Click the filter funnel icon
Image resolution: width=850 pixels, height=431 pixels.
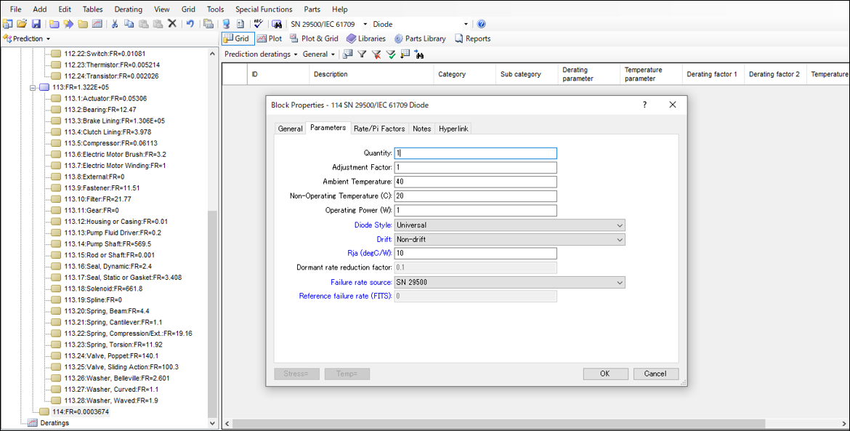click(x=362, y=55)
